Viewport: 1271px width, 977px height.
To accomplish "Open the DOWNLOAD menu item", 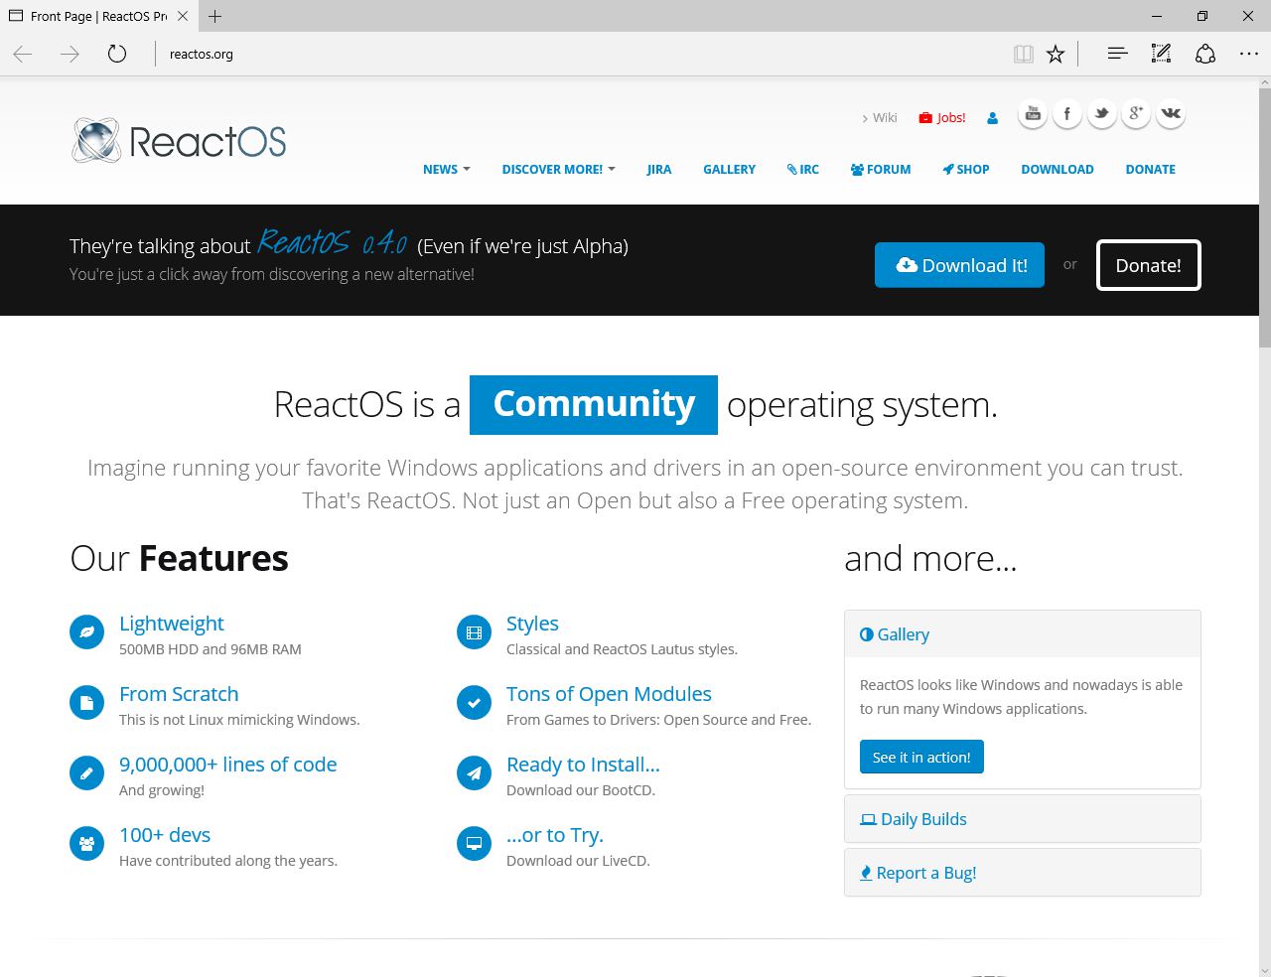I will pyautogui.click(x=1058, y=169).
